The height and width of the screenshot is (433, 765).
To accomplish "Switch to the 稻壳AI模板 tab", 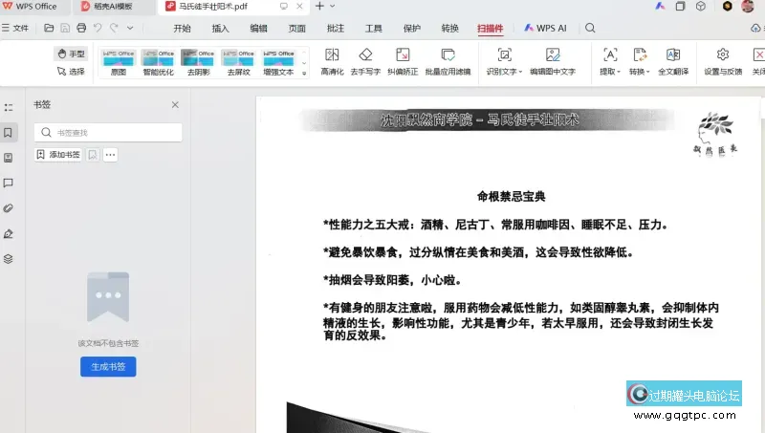I will click(107, 7).
